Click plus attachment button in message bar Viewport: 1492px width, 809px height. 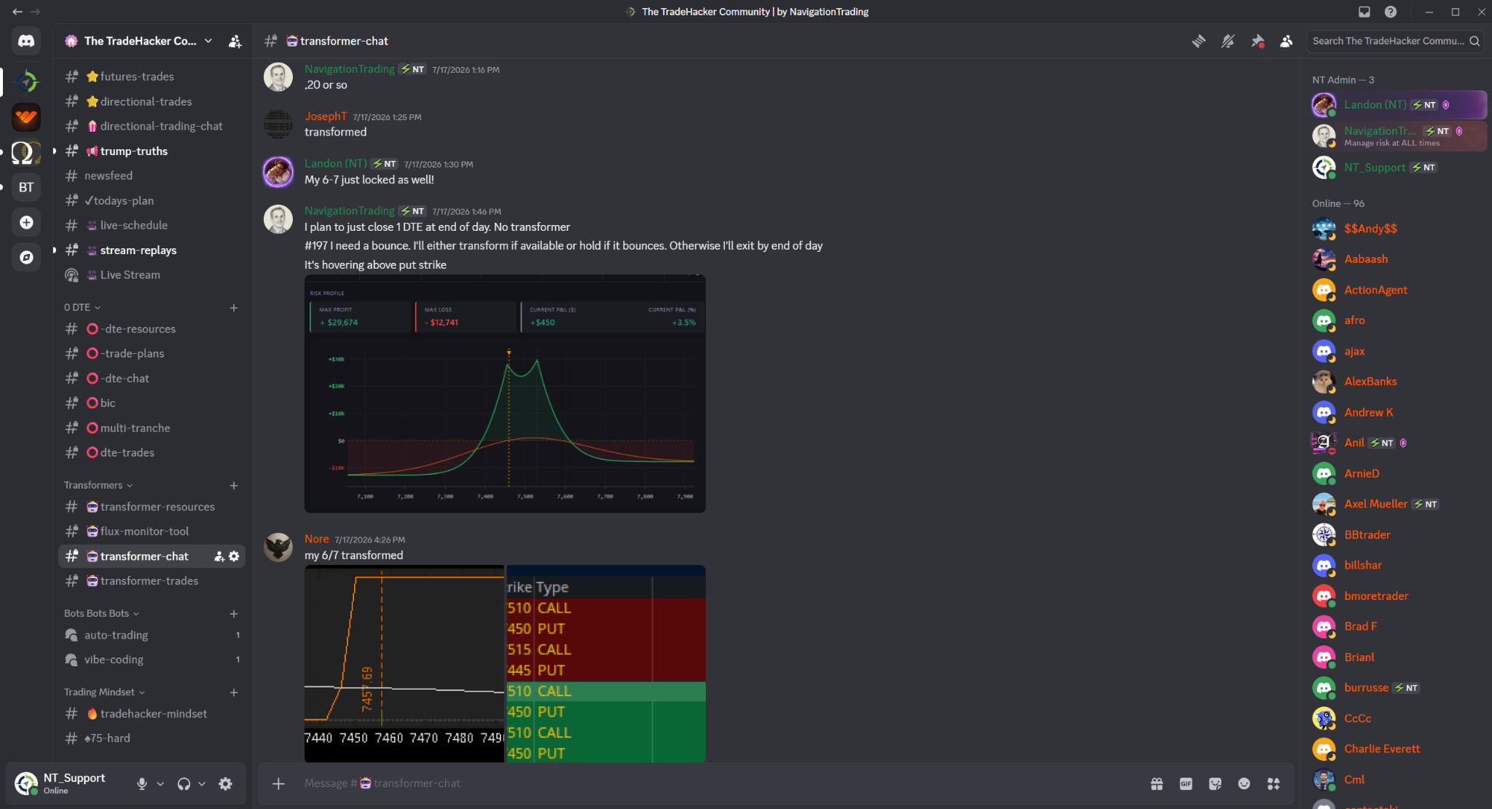tap(278, 784)
